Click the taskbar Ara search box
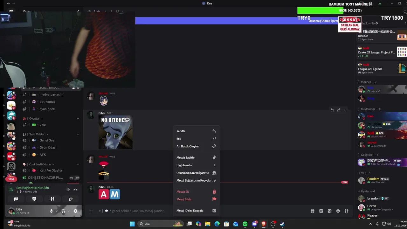 (161, 224)
